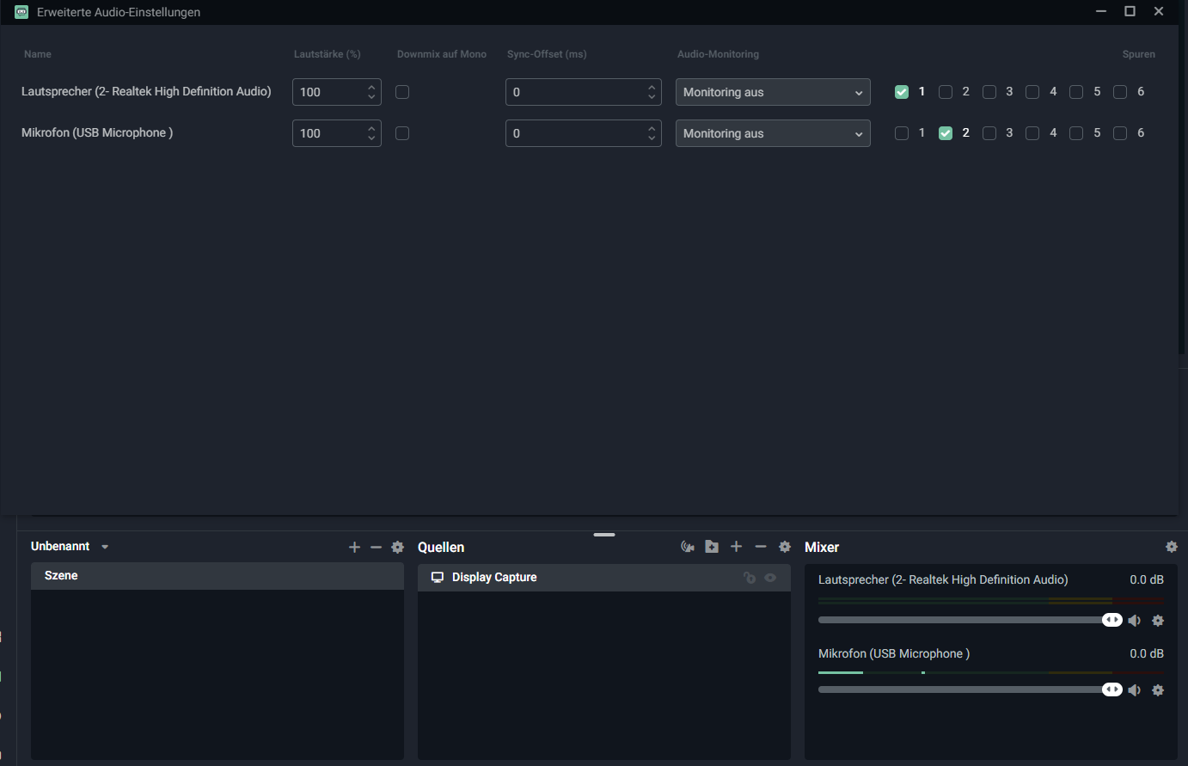
Task: Open Mikrofon source settings gear in Mixer
Action: tap(1158, 689)
